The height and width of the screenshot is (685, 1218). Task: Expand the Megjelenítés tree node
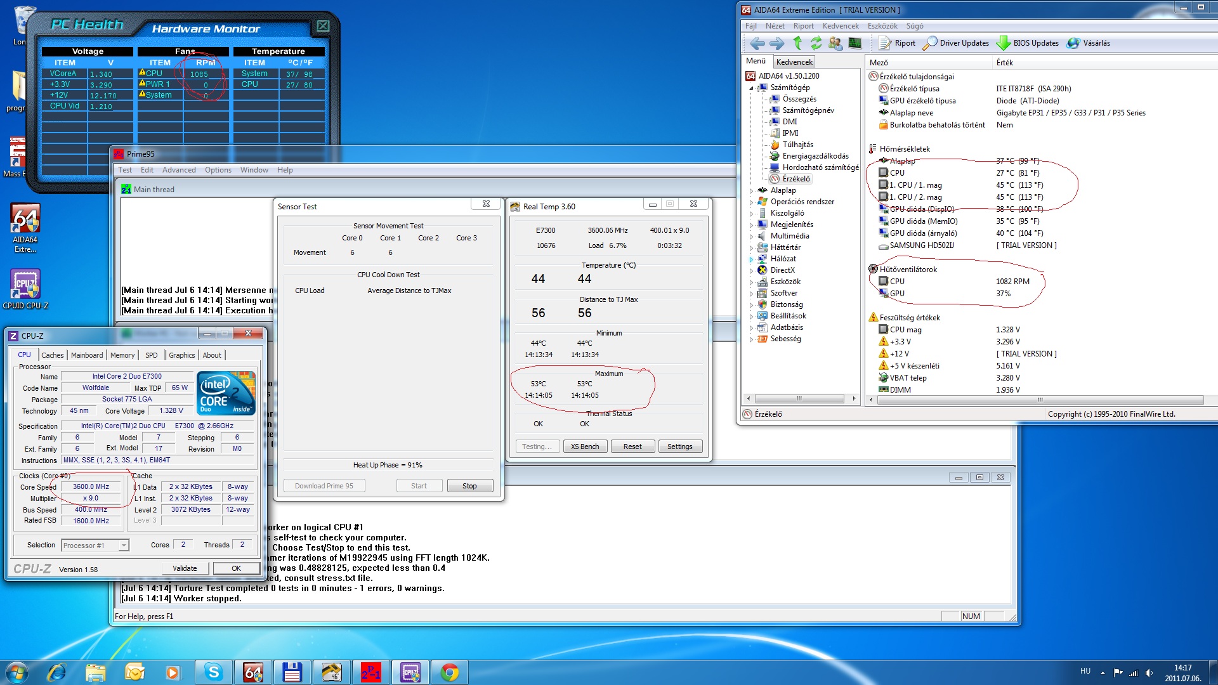752,225
